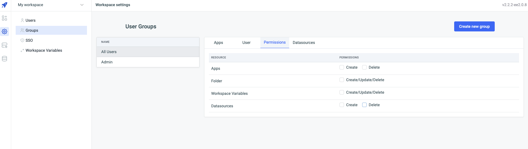Enable Create permission for Apps

tap(342, 67)
